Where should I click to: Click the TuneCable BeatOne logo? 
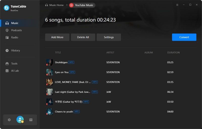pos(7,8)
